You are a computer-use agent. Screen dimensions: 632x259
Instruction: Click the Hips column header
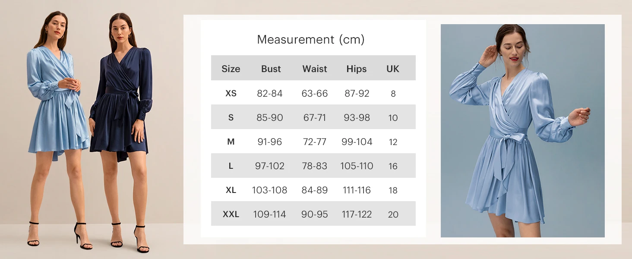click(356, 69)
